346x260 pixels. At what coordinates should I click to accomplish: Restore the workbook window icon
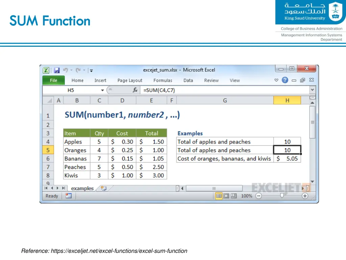tap(302, 80)
